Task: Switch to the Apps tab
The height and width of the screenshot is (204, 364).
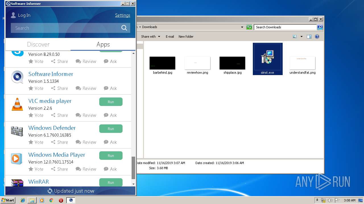Action: (x=103, y=44)
